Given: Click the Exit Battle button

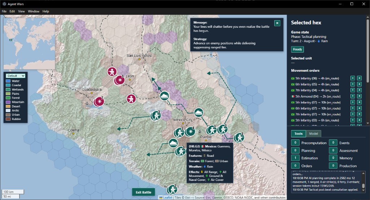Looking at the screenshot, I should pos(143,192).
